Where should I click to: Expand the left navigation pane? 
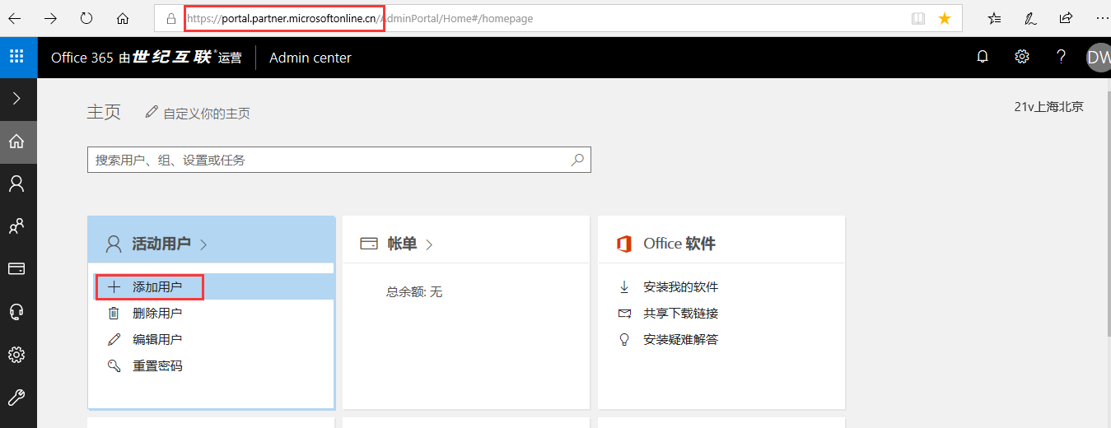click(17, 99)
